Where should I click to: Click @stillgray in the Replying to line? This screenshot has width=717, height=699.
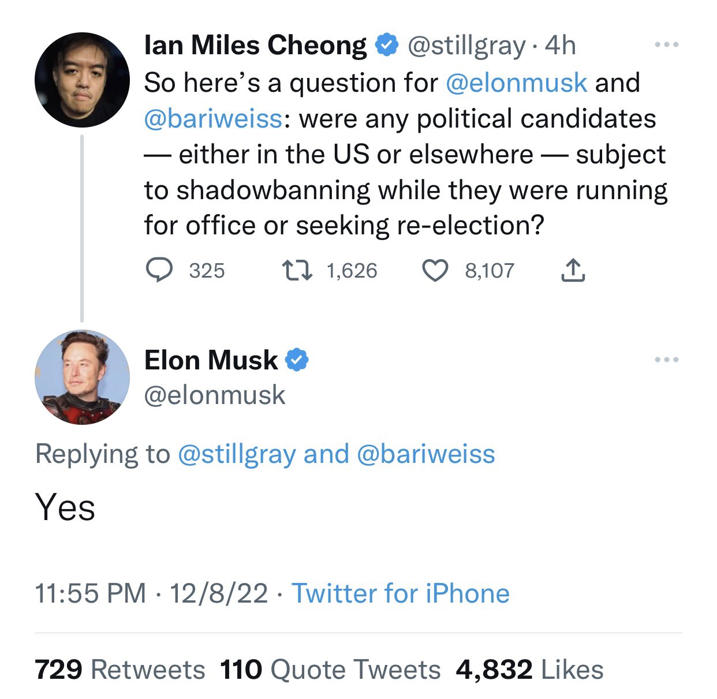coord(237,454)
